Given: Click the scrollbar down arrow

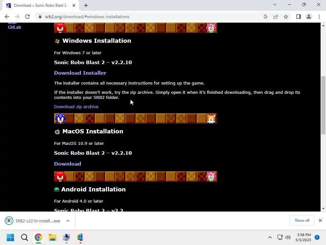Looking at the screenshot, I should pyautogui.click(x=323, y=209).
